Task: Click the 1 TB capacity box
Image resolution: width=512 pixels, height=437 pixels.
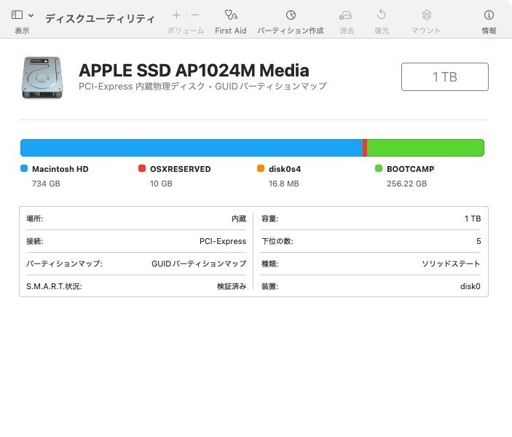Action: (445, 76)
